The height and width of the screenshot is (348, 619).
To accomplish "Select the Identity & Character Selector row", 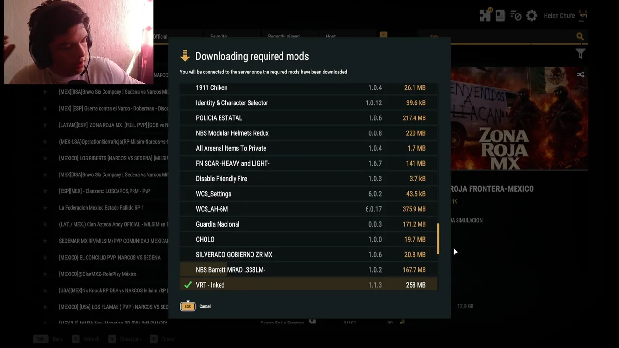I will pyautogui.click(x=309, y=103).
